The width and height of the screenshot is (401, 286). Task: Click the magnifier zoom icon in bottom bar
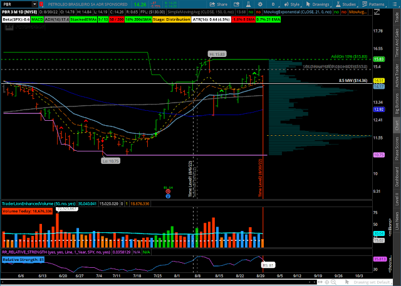pyautogui.click(x=333, y=282)
